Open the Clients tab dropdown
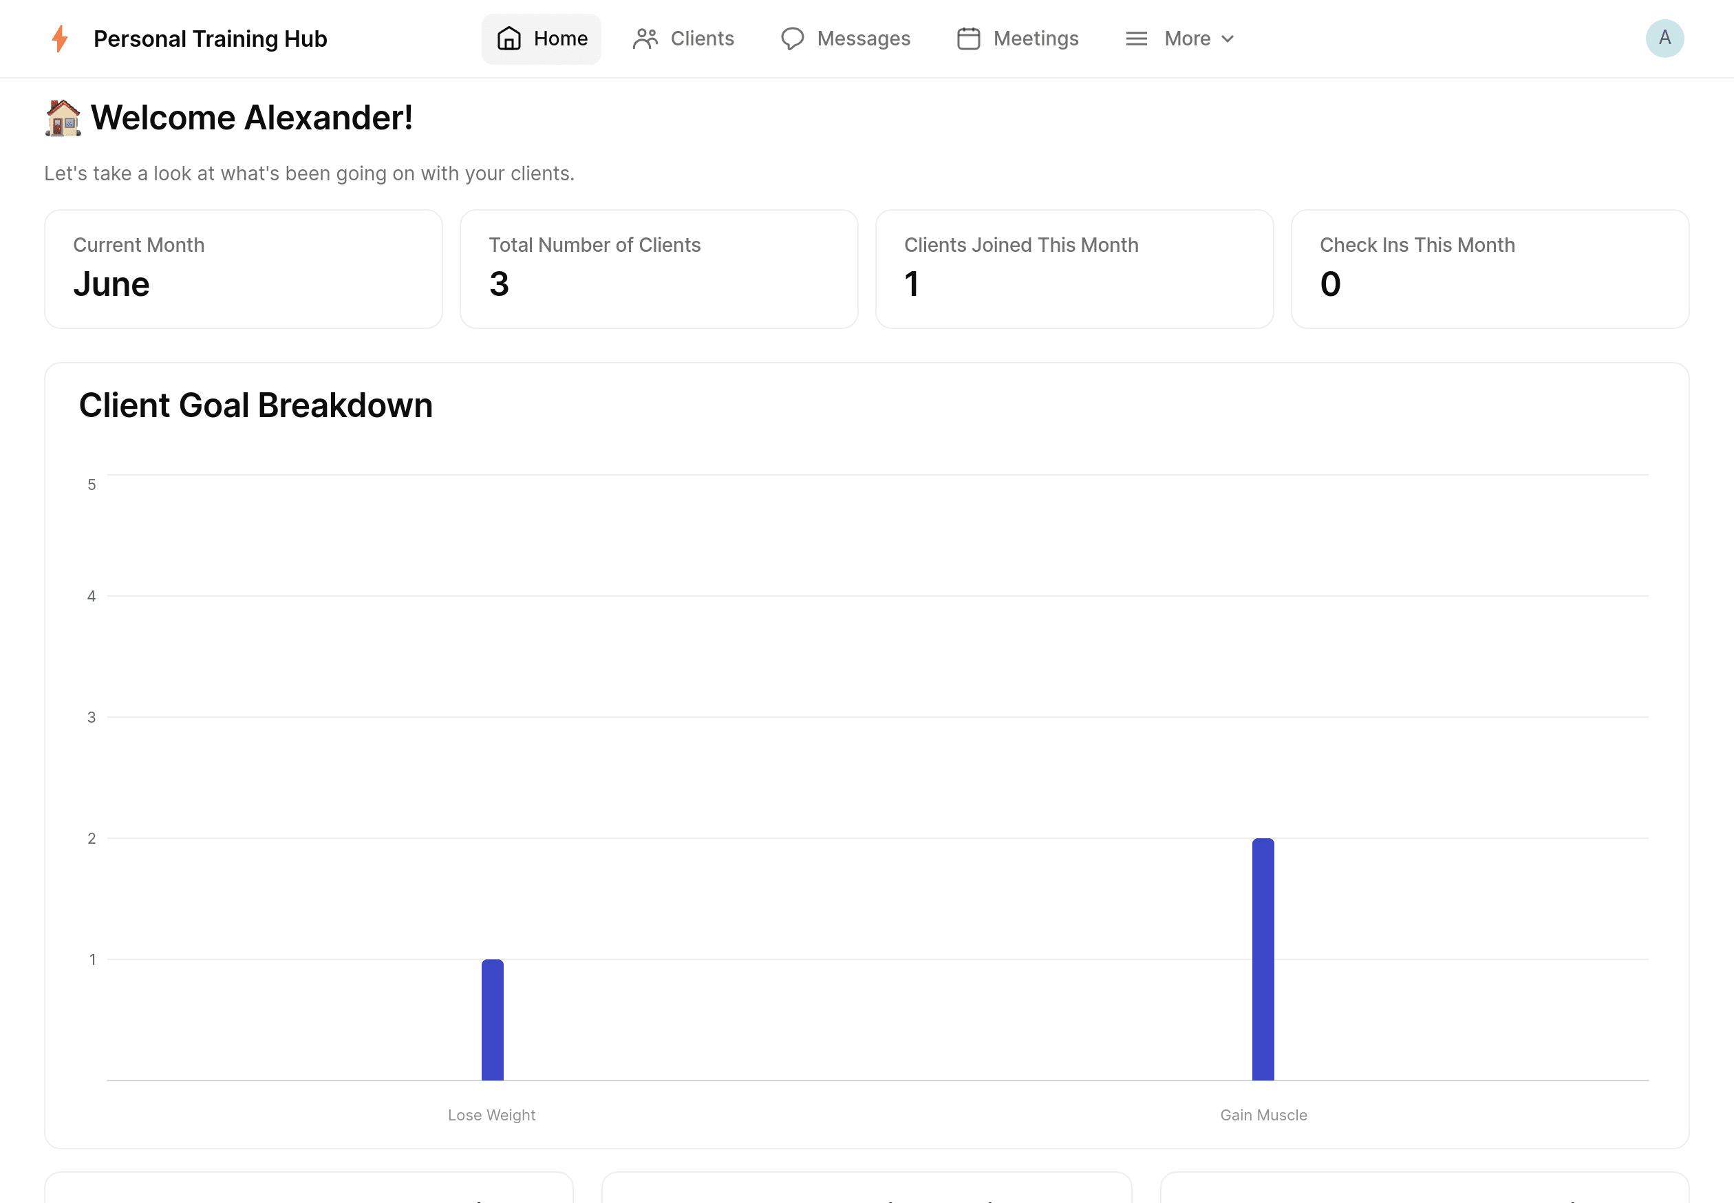This screenshot has width=1734, height=1203. [683, 39]
